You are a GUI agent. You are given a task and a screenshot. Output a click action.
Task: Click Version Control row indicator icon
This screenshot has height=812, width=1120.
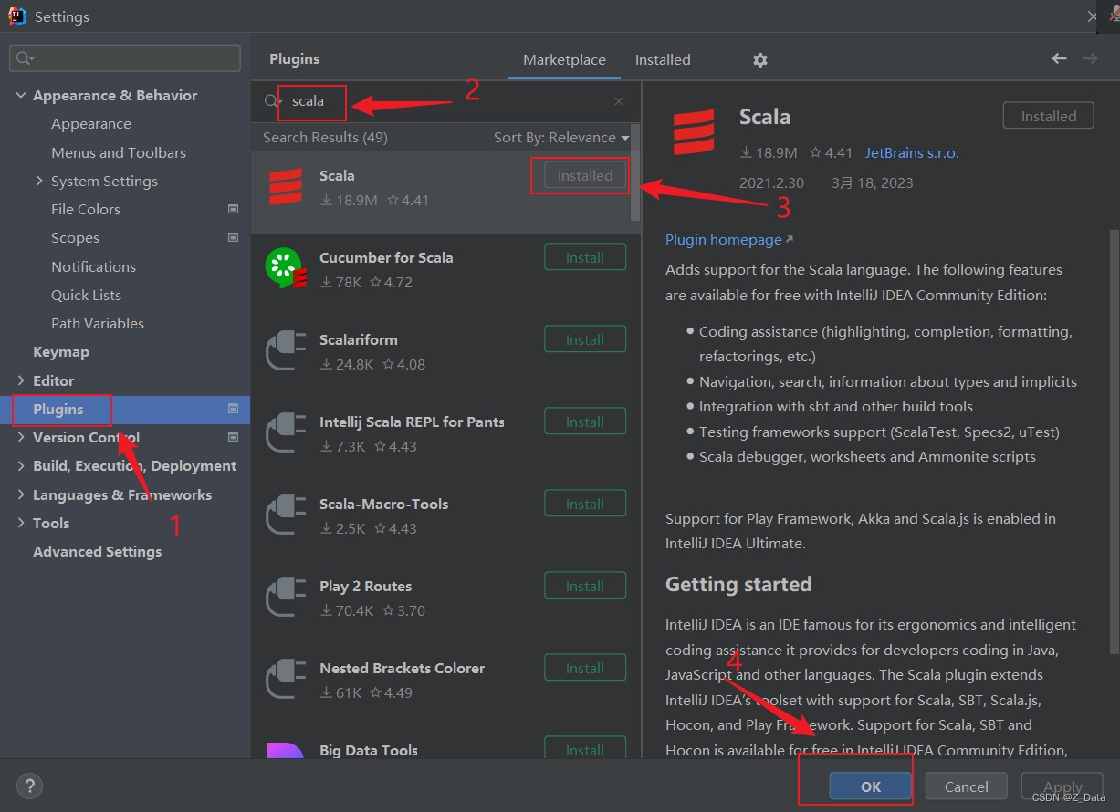233,437
